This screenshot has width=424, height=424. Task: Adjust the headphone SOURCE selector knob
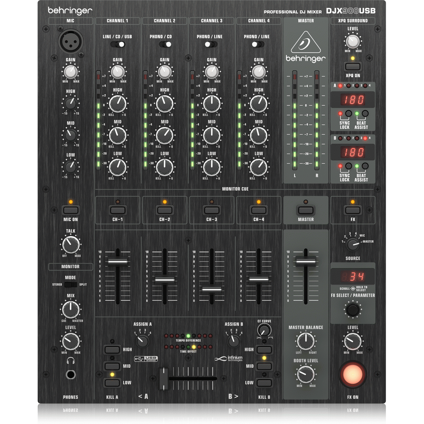click(352, 245)
